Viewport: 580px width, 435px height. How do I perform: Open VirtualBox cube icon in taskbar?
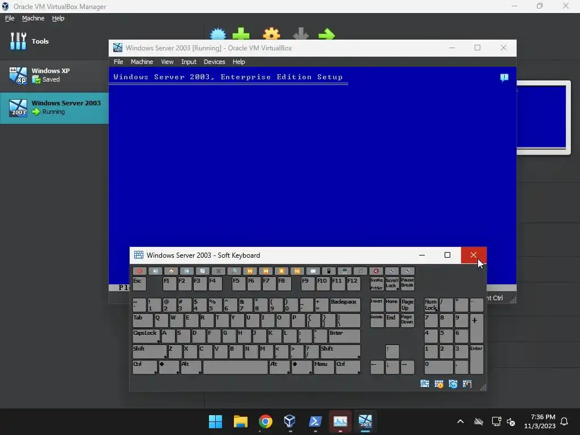click(289, 421)
